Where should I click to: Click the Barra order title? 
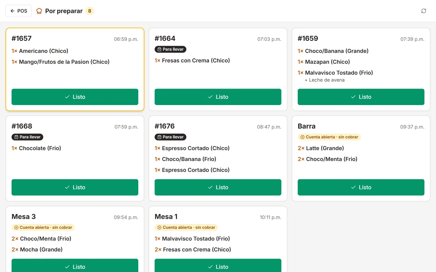click(306, 126)
